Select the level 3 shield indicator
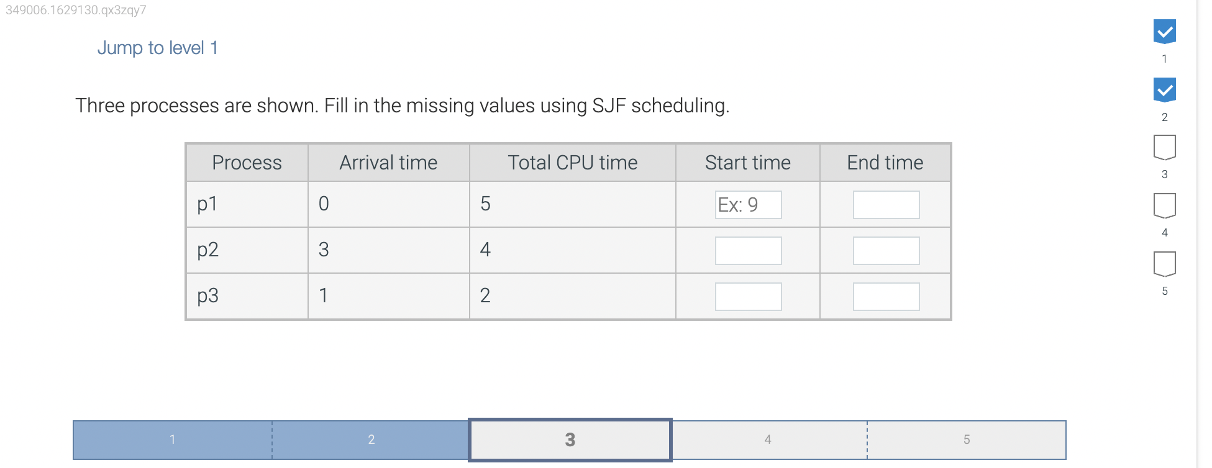The height and width of the screenshot is (468, 1212). click(x=1164, y=147)
